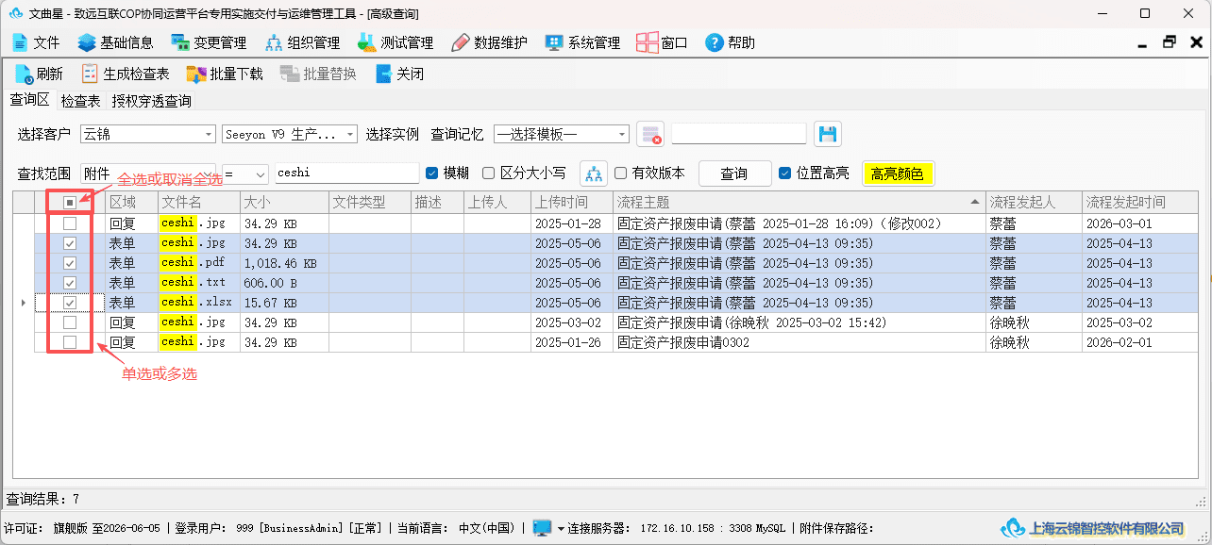Click the 刷新 refresh toolbar icon
The image size is (1212, 545).
point(24,74)
